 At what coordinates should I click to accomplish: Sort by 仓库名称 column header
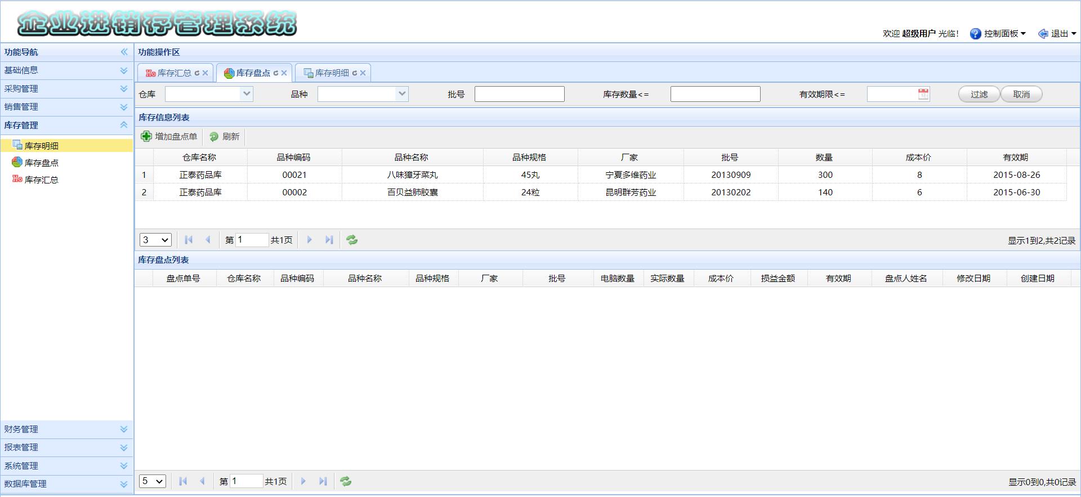[199, 158]
